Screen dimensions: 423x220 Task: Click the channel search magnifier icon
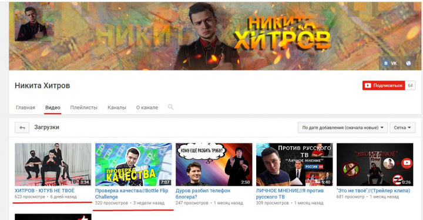[170, 107]
